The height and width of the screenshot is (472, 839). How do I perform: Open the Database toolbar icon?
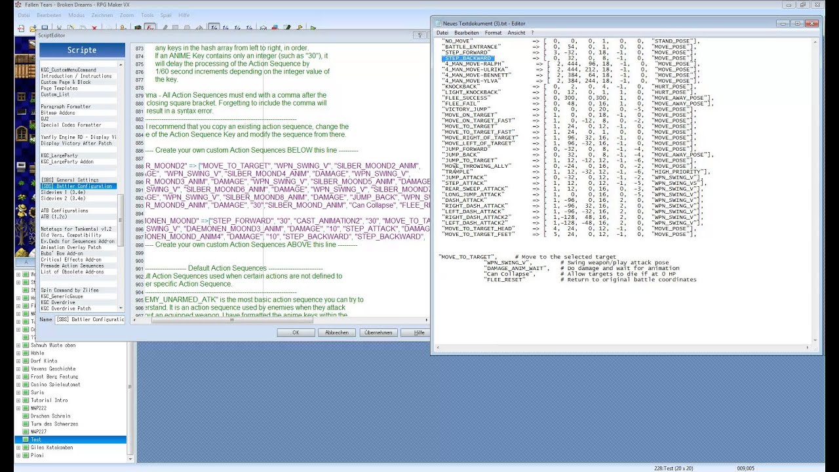coord(263,28)
